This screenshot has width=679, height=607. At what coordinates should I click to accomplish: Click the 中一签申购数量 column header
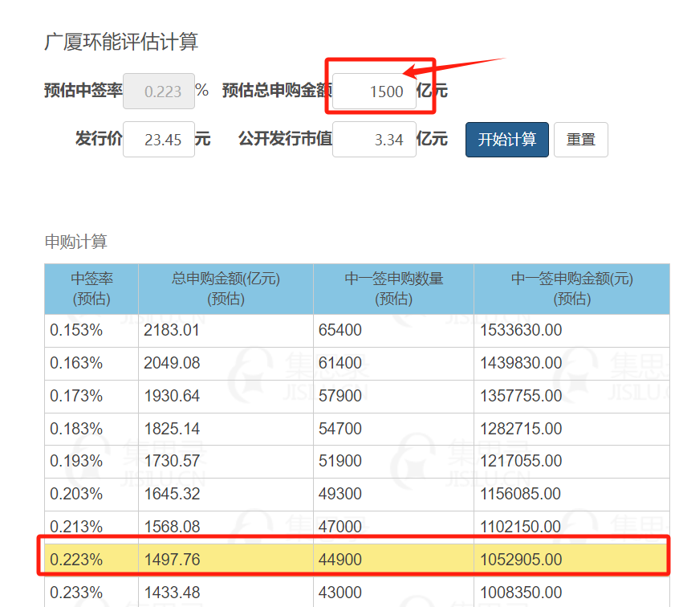pos(393,289)
